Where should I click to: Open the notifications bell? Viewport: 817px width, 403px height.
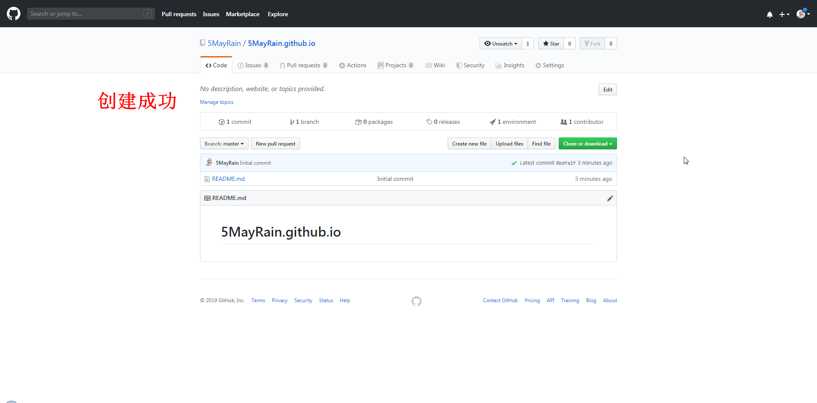pos(769,14)
